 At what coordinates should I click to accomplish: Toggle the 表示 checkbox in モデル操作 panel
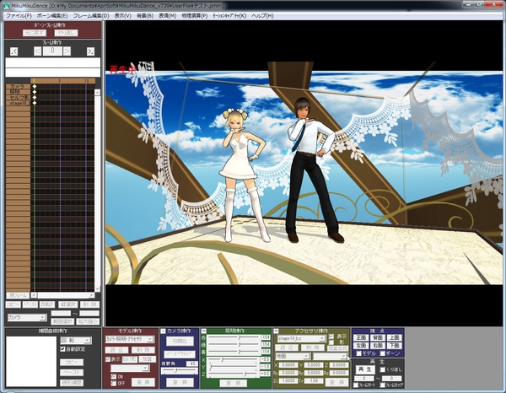108,359
